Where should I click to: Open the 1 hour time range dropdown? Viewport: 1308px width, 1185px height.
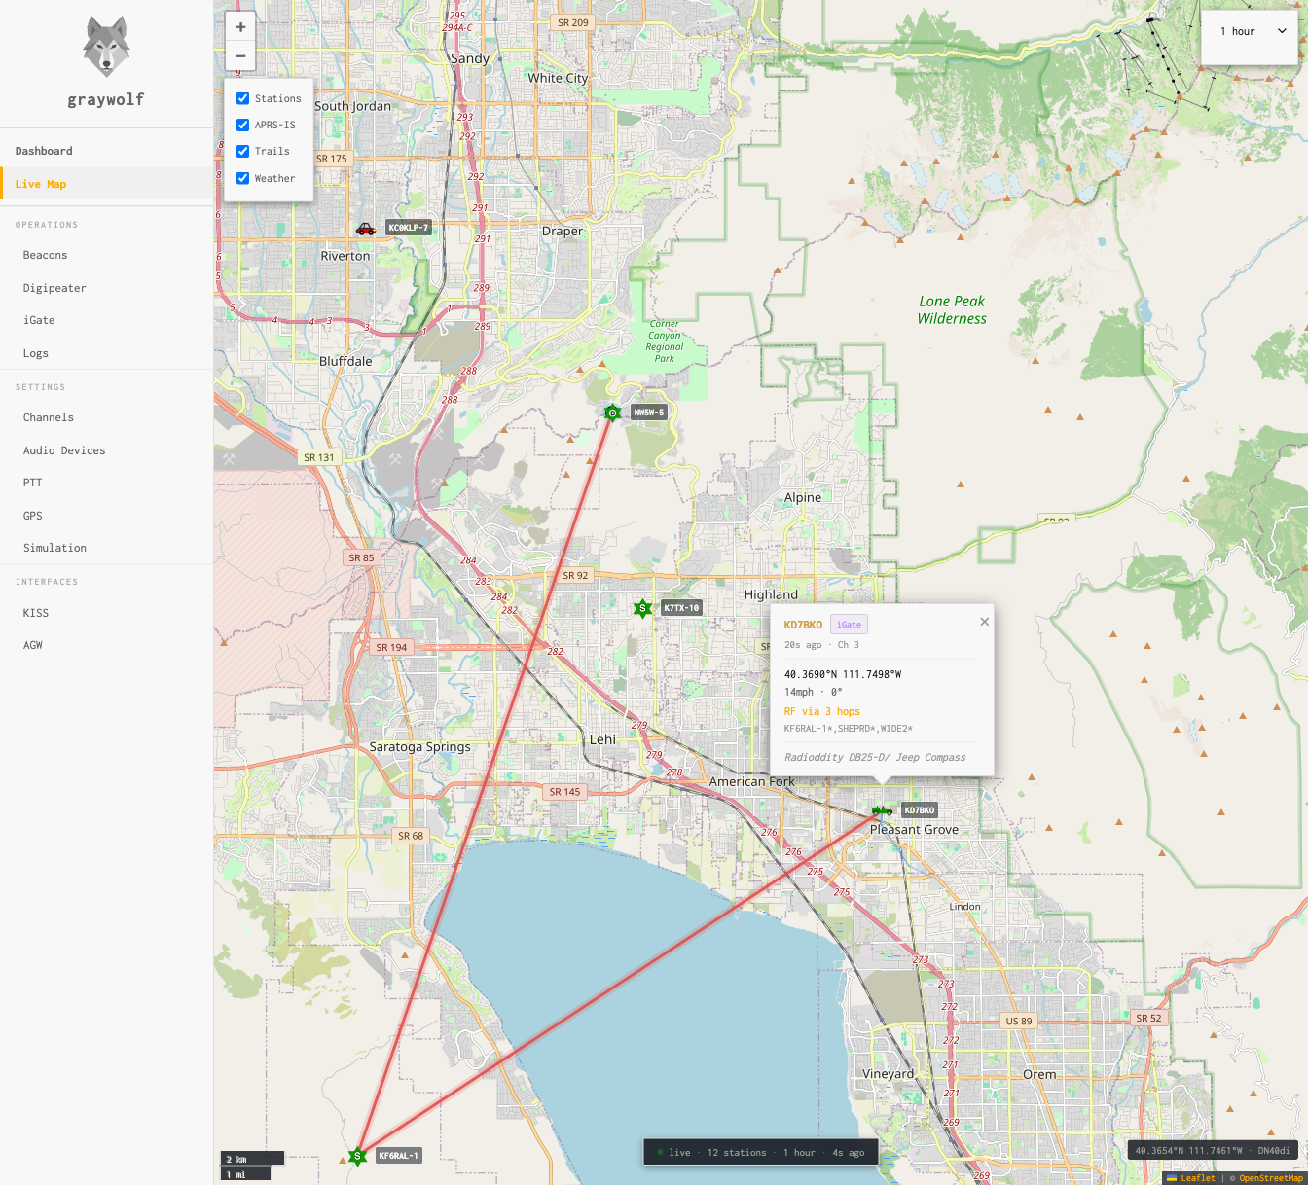[1250, 31]
